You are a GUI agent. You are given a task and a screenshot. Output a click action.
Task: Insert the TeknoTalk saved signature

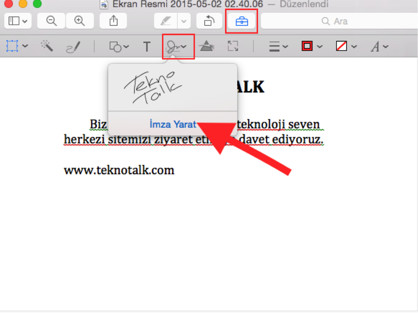(x=152, y=88)
